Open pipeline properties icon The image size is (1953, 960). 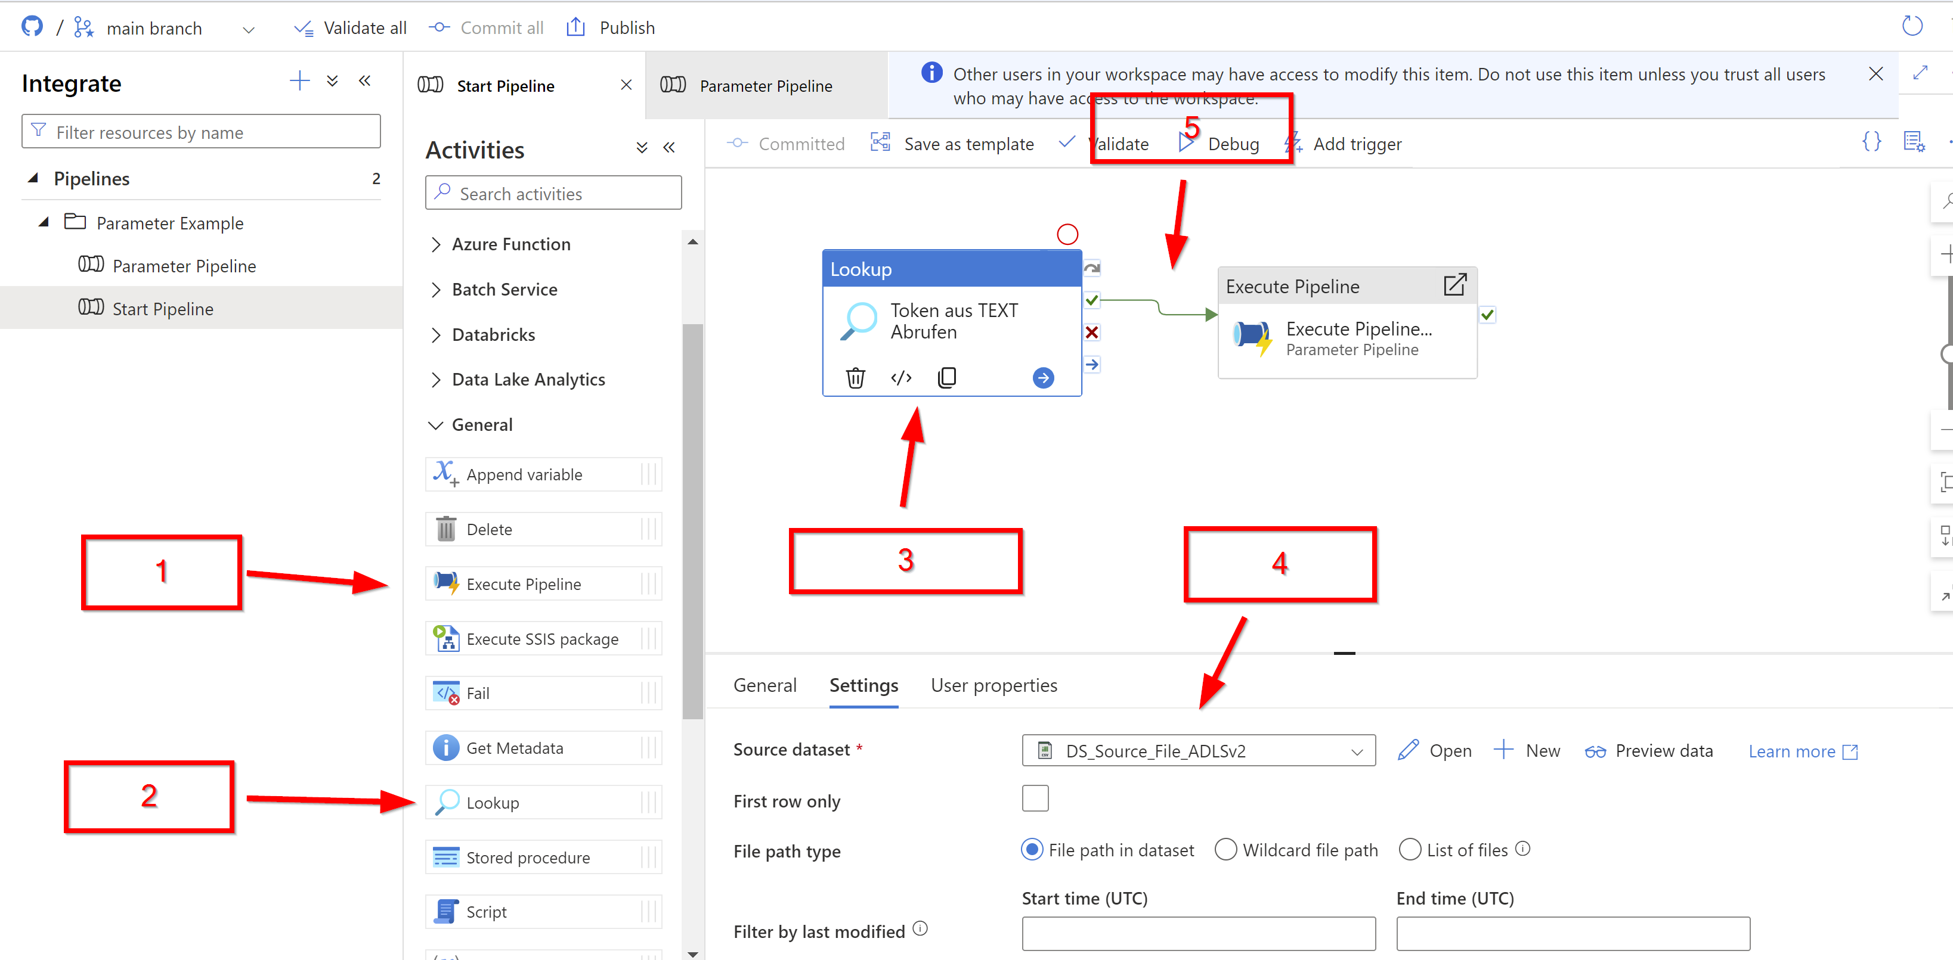1914,142
